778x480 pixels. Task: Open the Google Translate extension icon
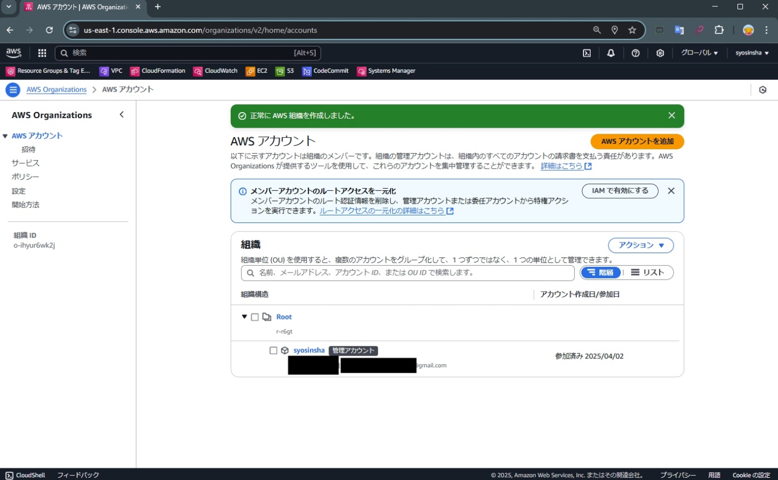pos(679,30)
